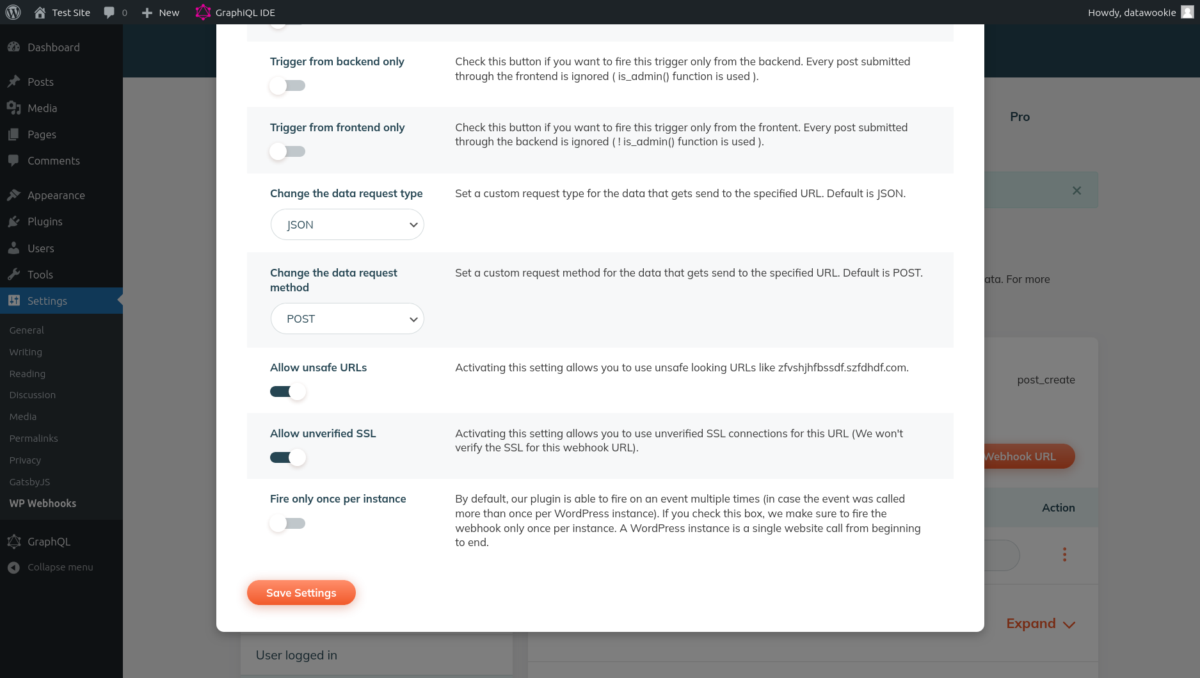The width and height of the screenshot is (1200, 678).
Task: Click the Comments speech bubble icon
Action: [x=15, y=161]
